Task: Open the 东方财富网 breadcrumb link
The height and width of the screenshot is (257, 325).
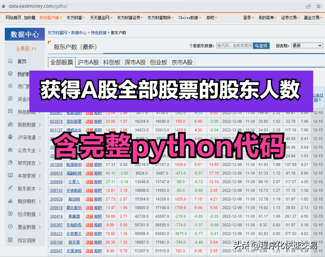Action: (x=57, y=33)
